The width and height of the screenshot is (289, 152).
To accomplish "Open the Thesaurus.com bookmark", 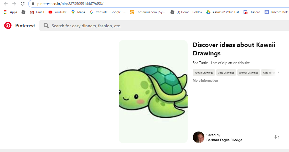I will click(147, 12).
